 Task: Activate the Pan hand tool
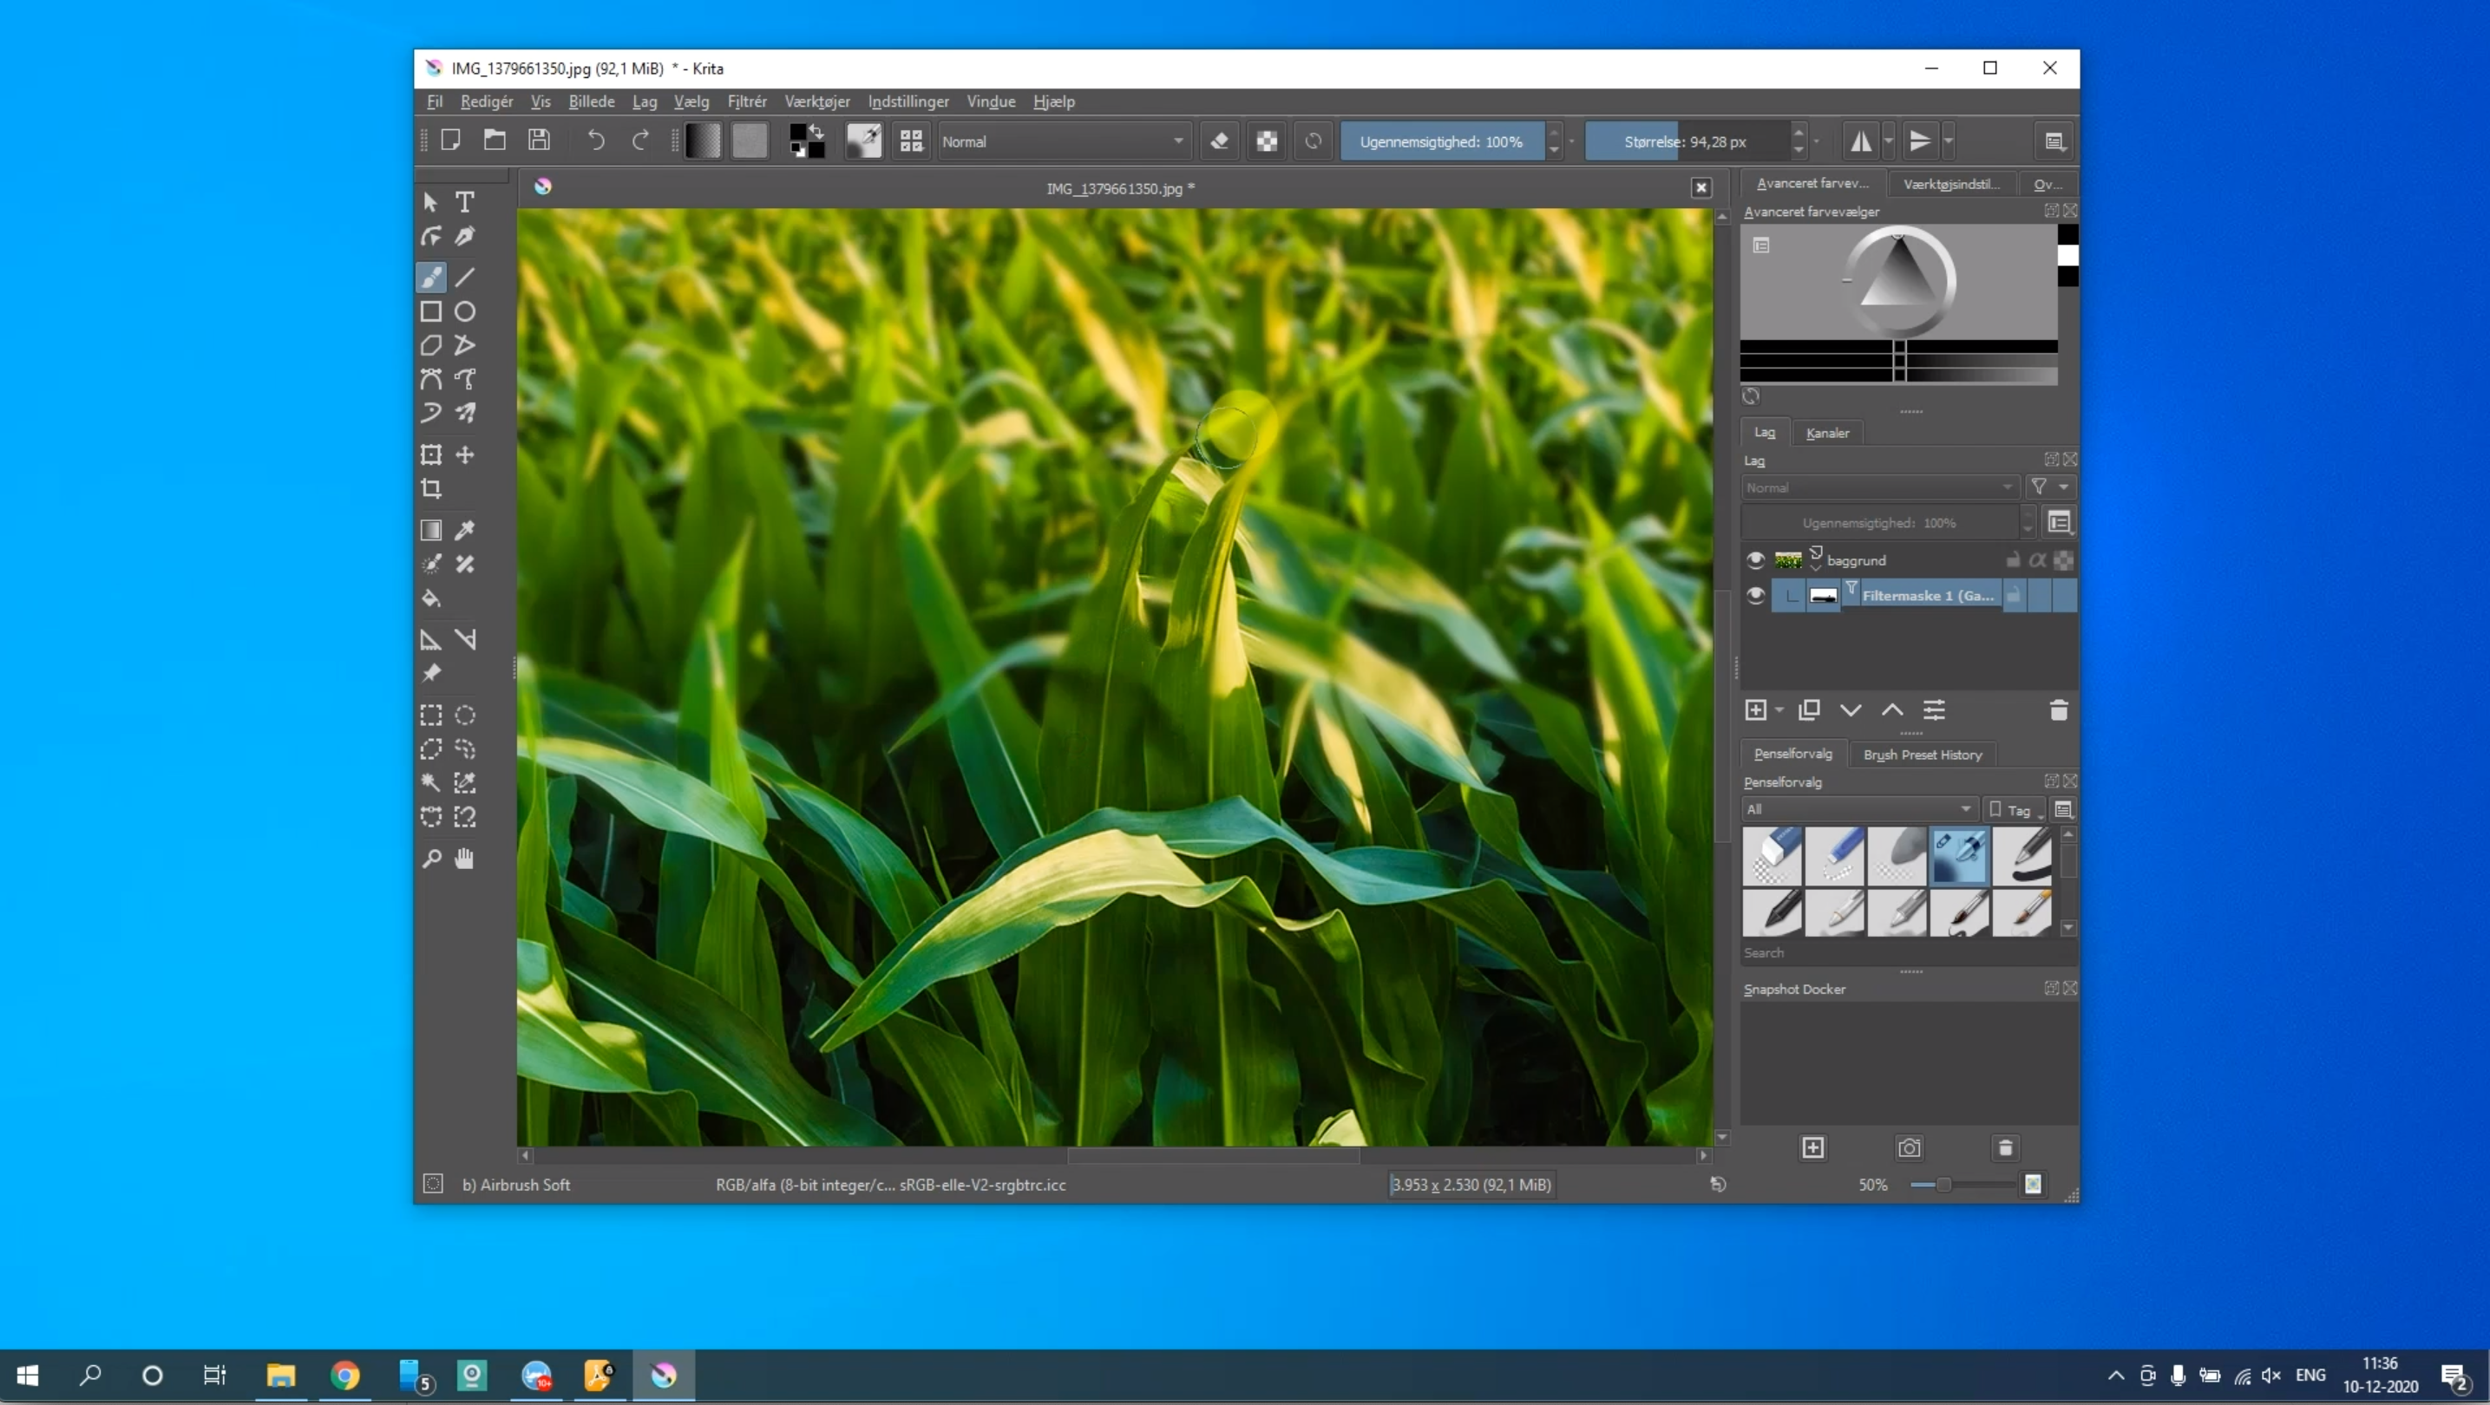point(465,858)
